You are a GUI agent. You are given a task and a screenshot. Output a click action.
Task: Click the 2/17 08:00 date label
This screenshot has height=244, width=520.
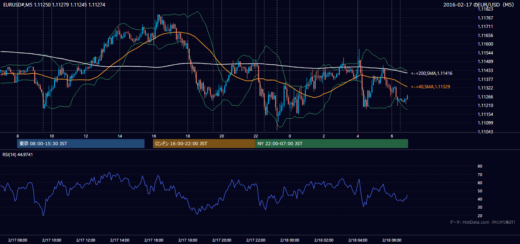pos(17,240)
